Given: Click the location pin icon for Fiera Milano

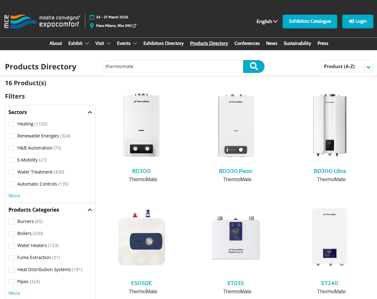Looking at the screenshot, I should [x=92, y=26].
